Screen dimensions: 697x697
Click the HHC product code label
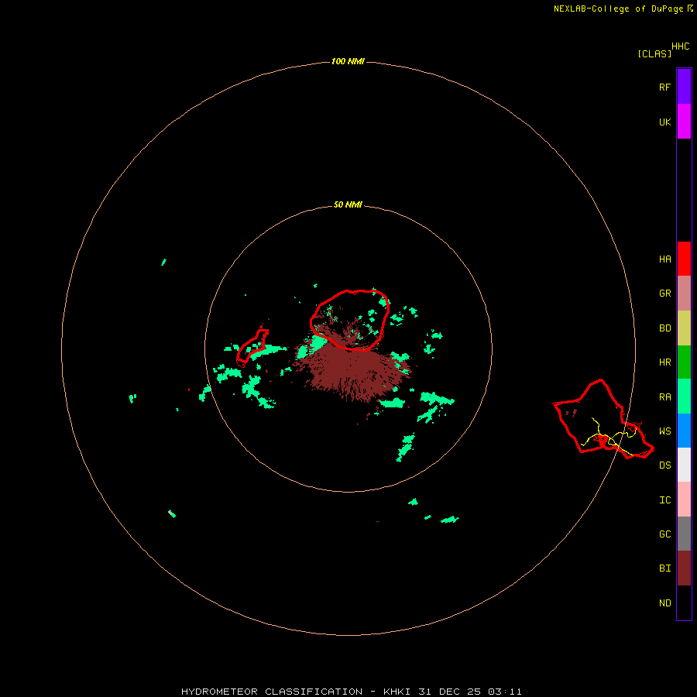pos(681,46)
